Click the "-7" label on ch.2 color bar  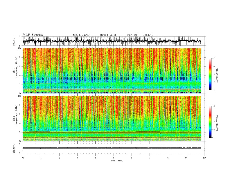click(x=214, y=138)
